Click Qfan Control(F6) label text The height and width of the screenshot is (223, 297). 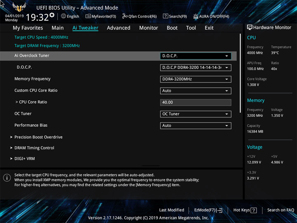[x=142, y=17]
